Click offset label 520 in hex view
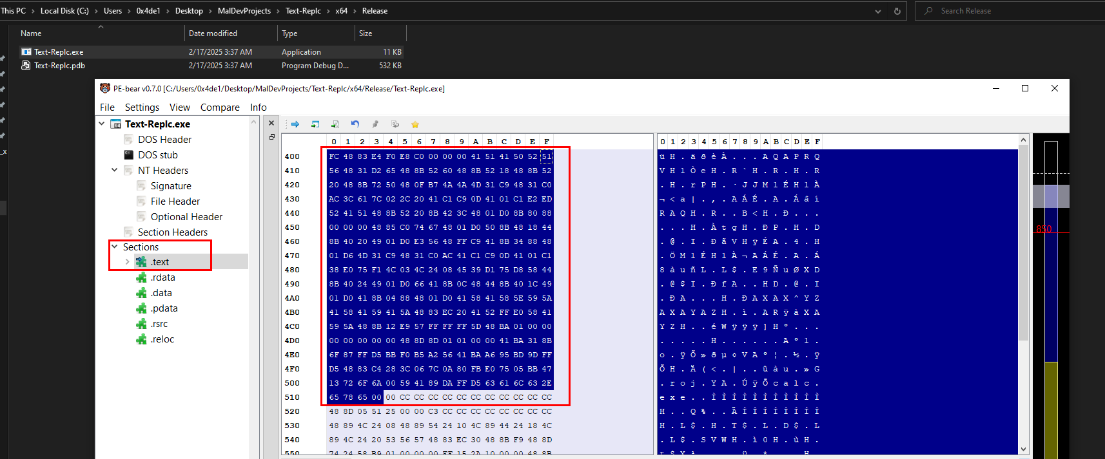The width and height of the screenshot is (1105, 459). [x=292, y=411]
